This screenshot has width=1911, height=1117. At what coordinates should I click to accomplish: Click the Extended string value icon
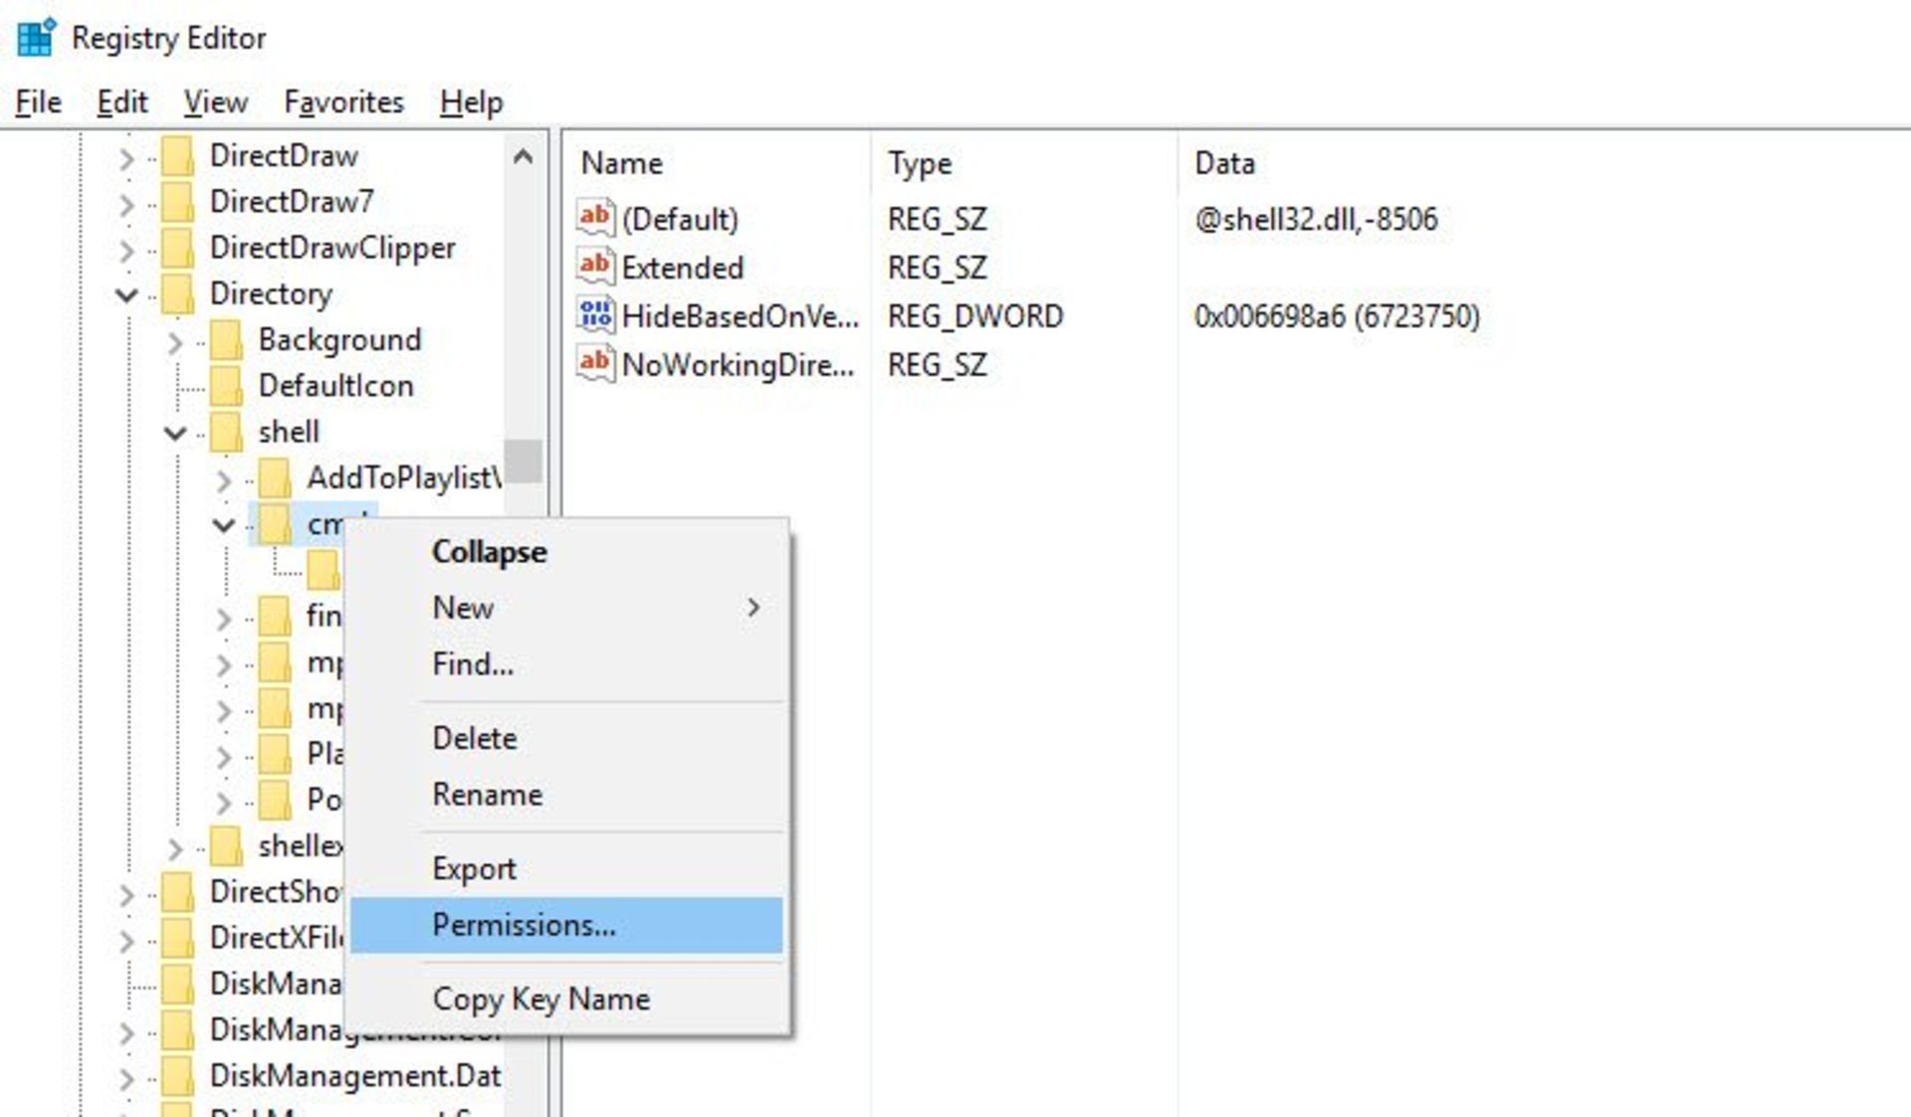pos(595,266)
